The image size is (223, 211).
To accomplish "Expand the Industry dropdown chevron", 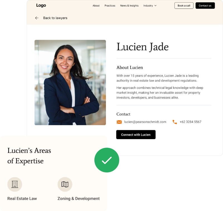I will click(x=156, y=6).
